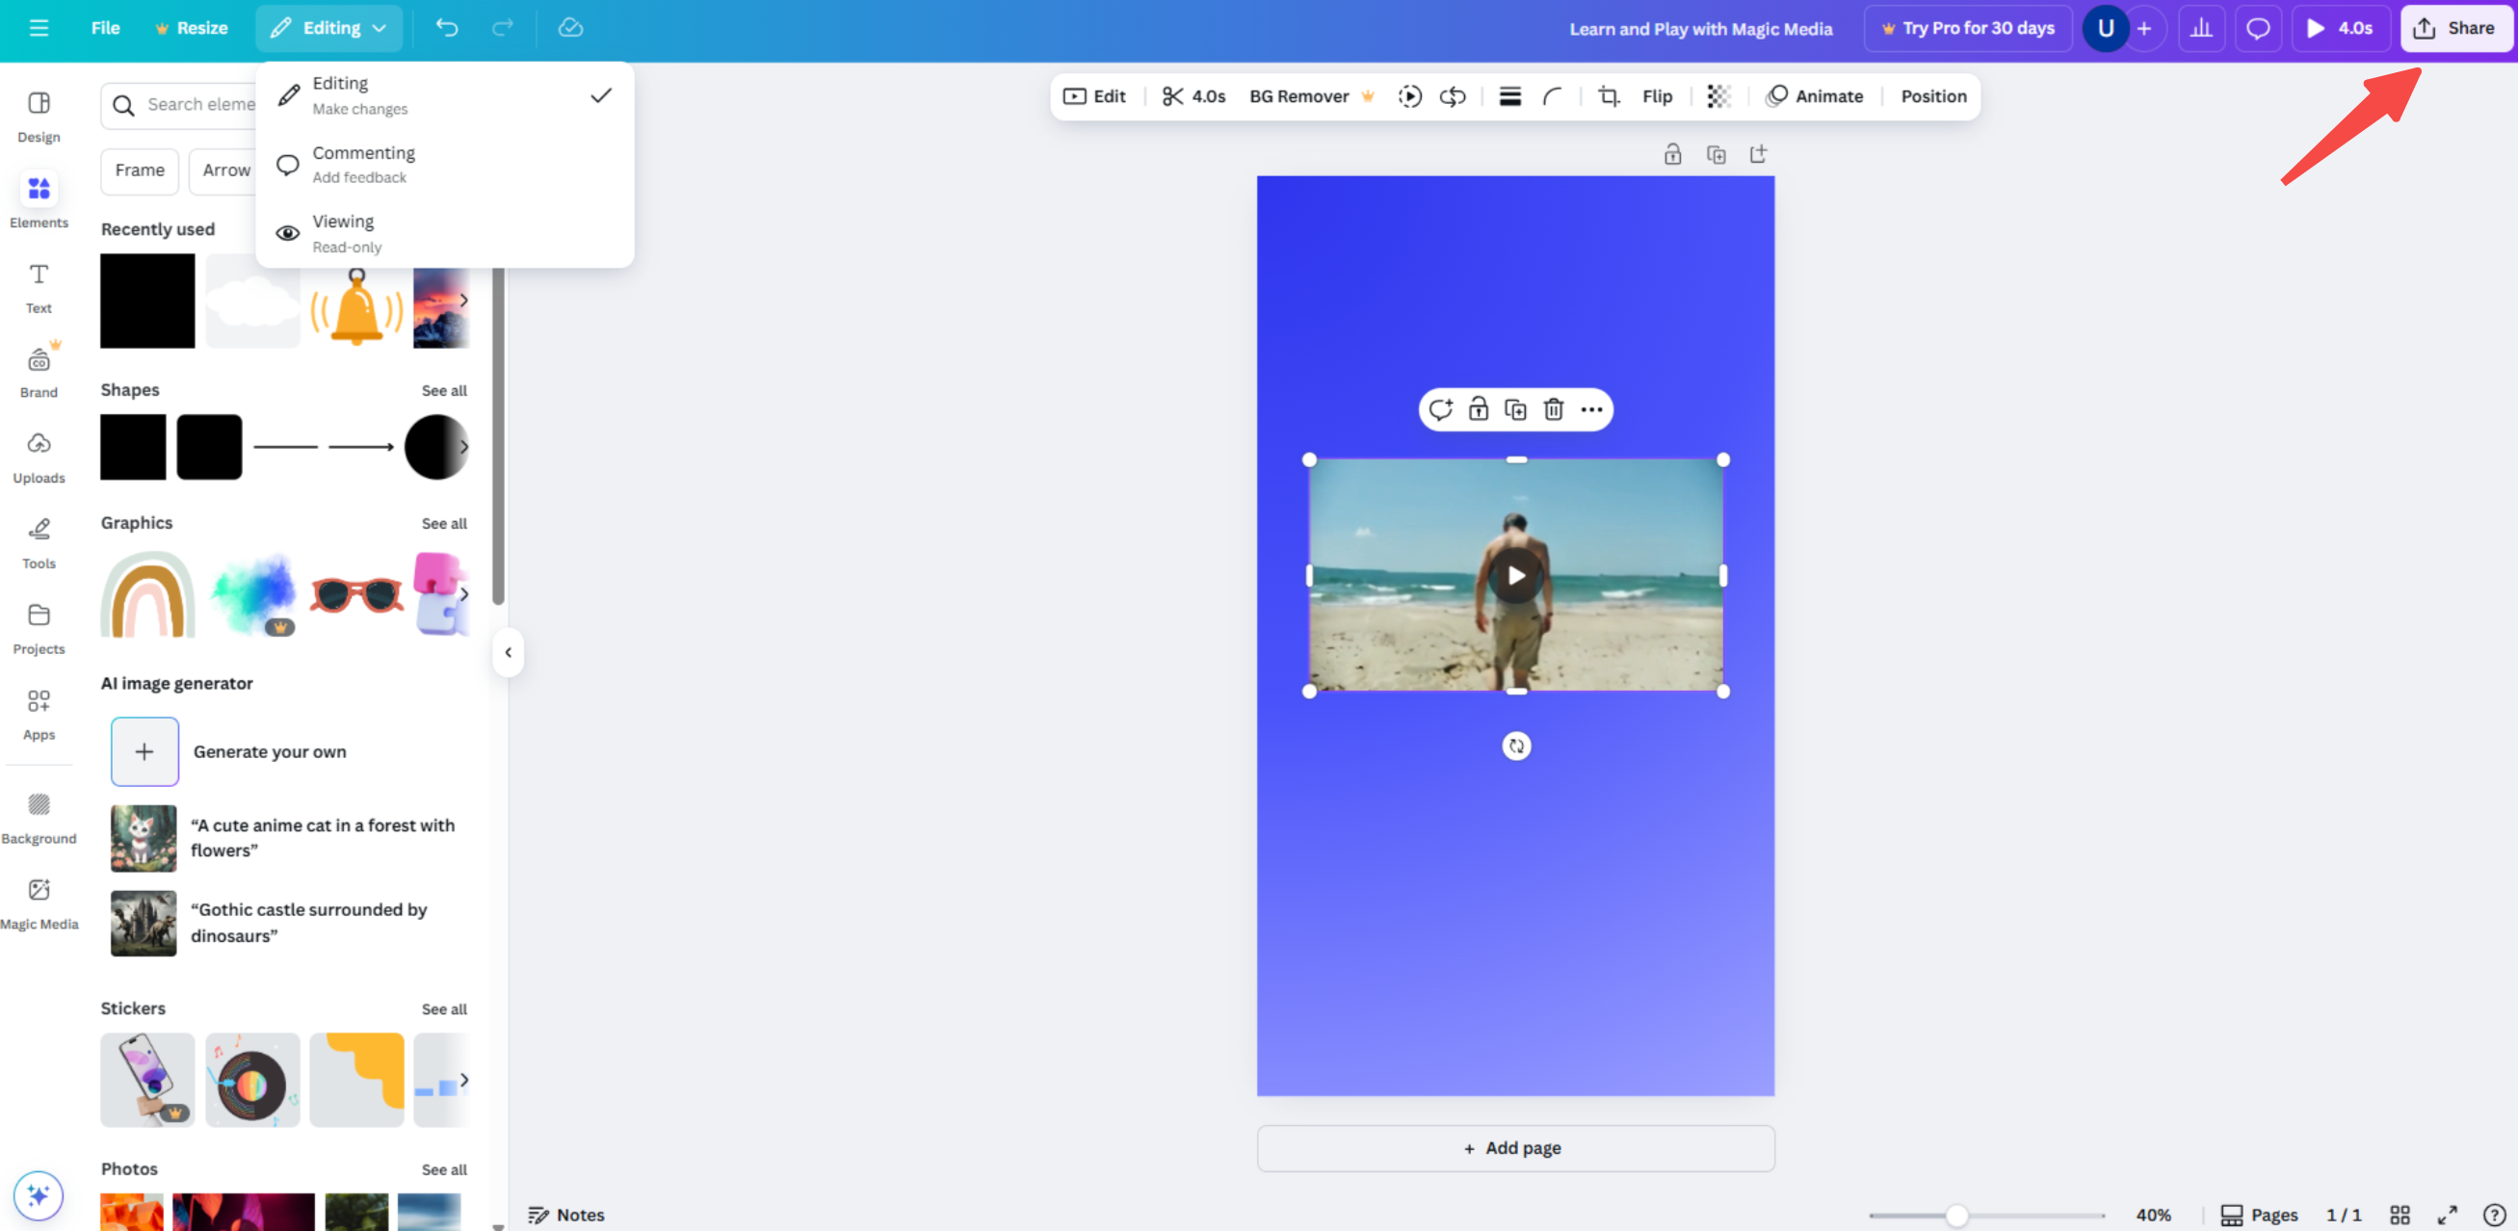Viewport: 2518px width, 1231px height.
Task: Open the Editing mode dropdown
Action: (328, 27)
